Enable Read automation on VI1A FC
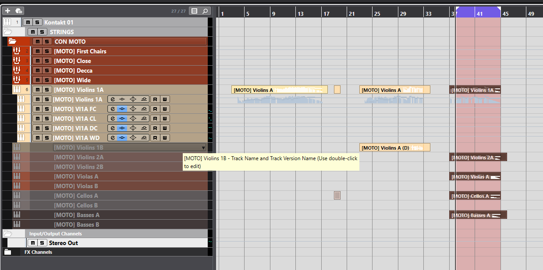 [155, 109]
